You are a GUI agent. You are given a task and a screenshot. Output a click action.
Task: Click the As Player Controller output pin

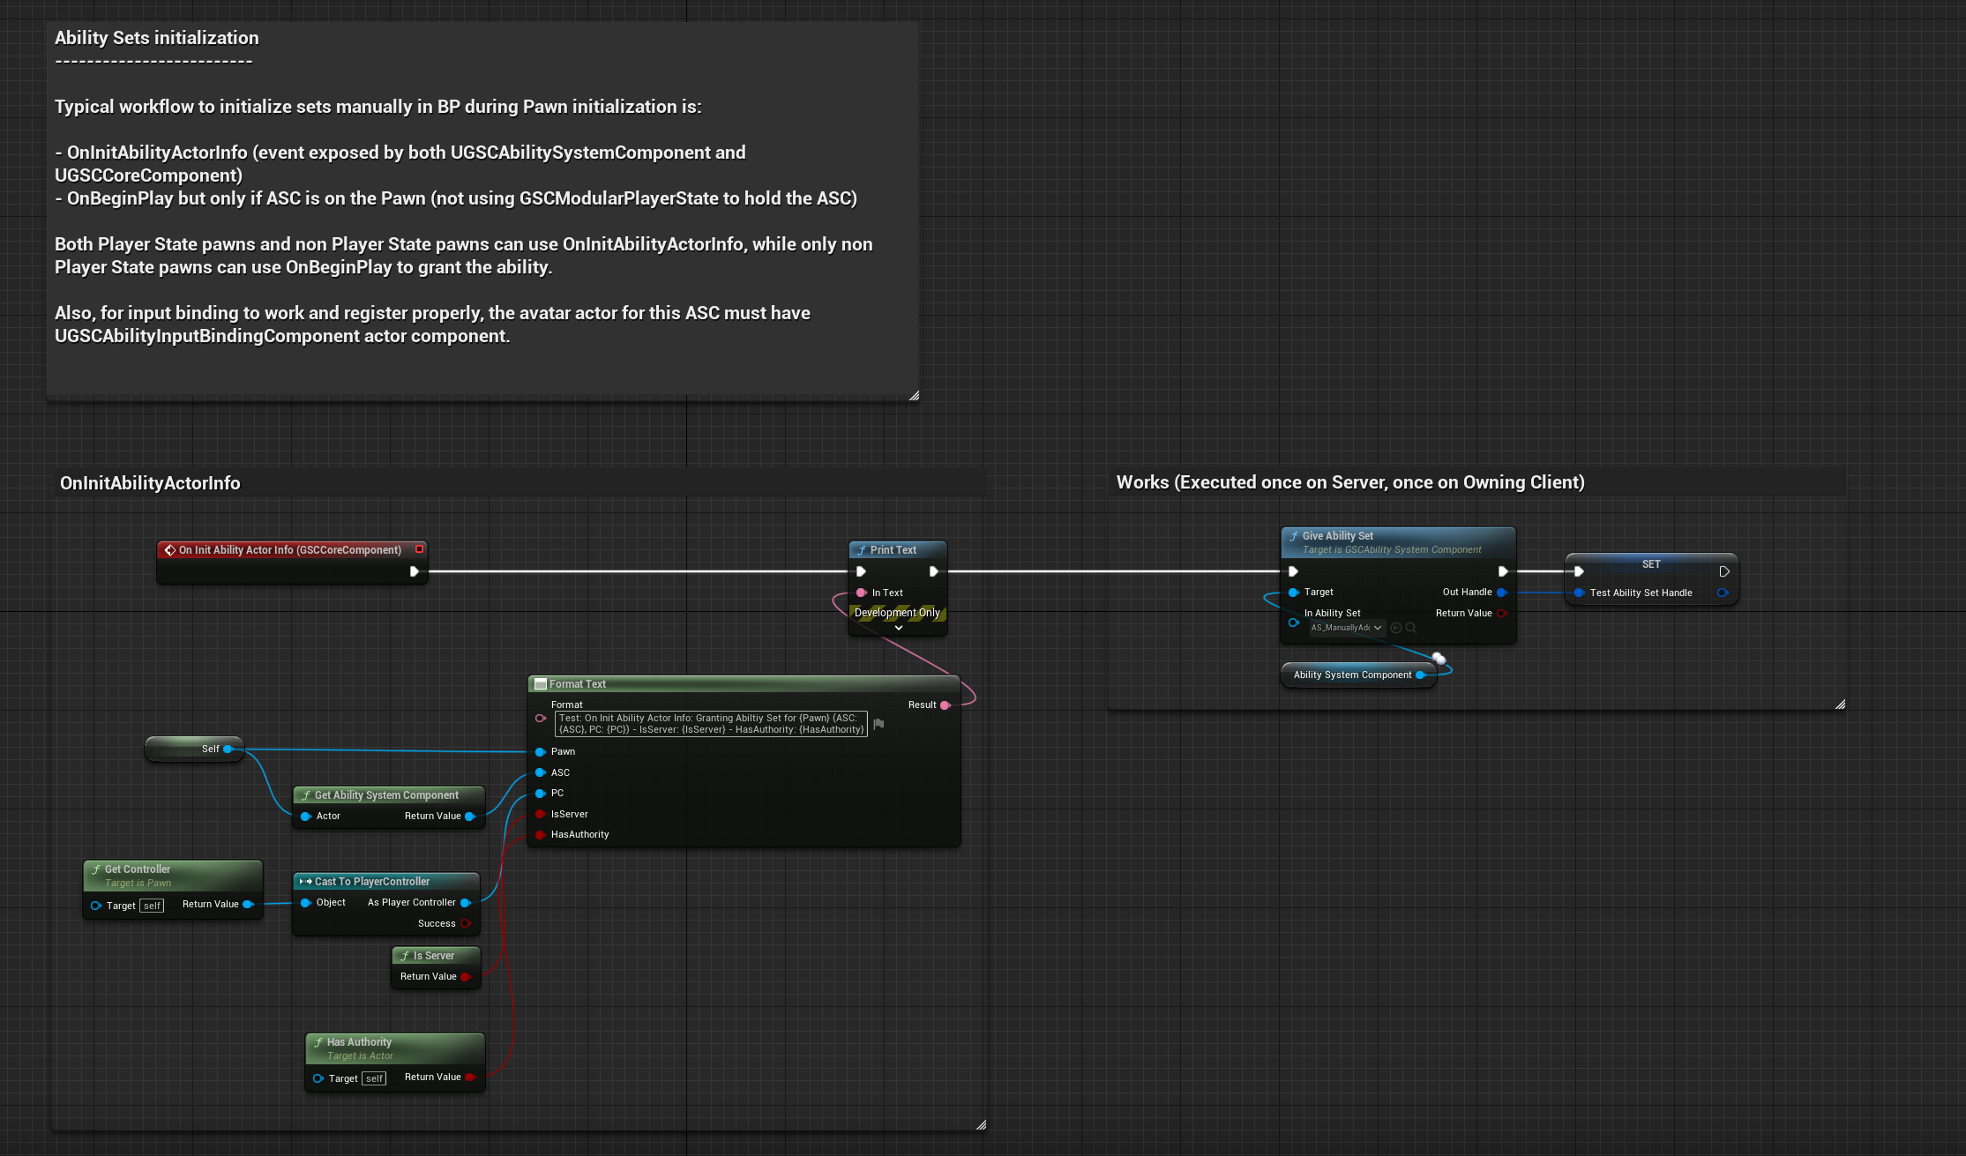[x=466, y=903]
